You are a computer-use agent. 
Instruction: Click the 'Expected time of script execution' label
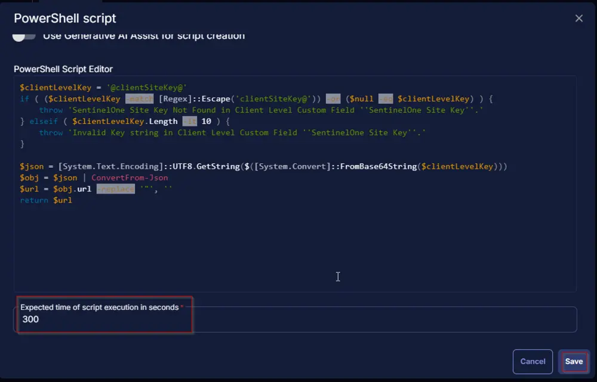pyautogui.click(x=99, y=307)
